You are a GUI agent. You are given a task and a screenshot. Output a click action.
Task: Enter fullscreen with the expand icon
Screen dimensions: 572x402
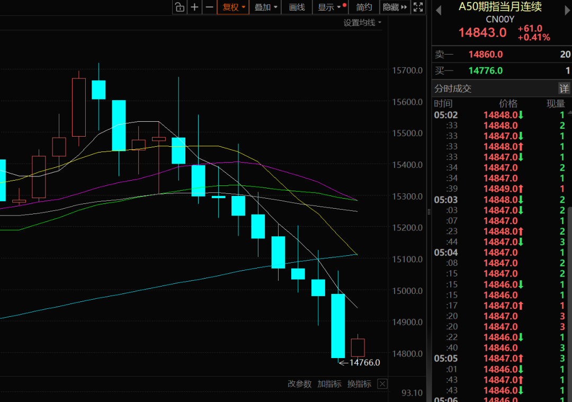pos(418,7)
